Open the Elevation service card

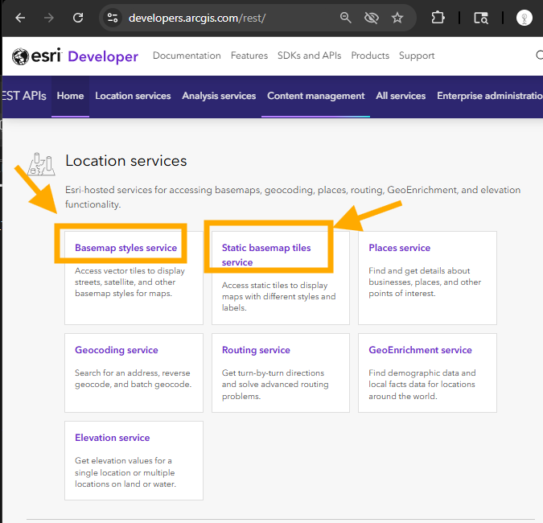click(134, 460)
